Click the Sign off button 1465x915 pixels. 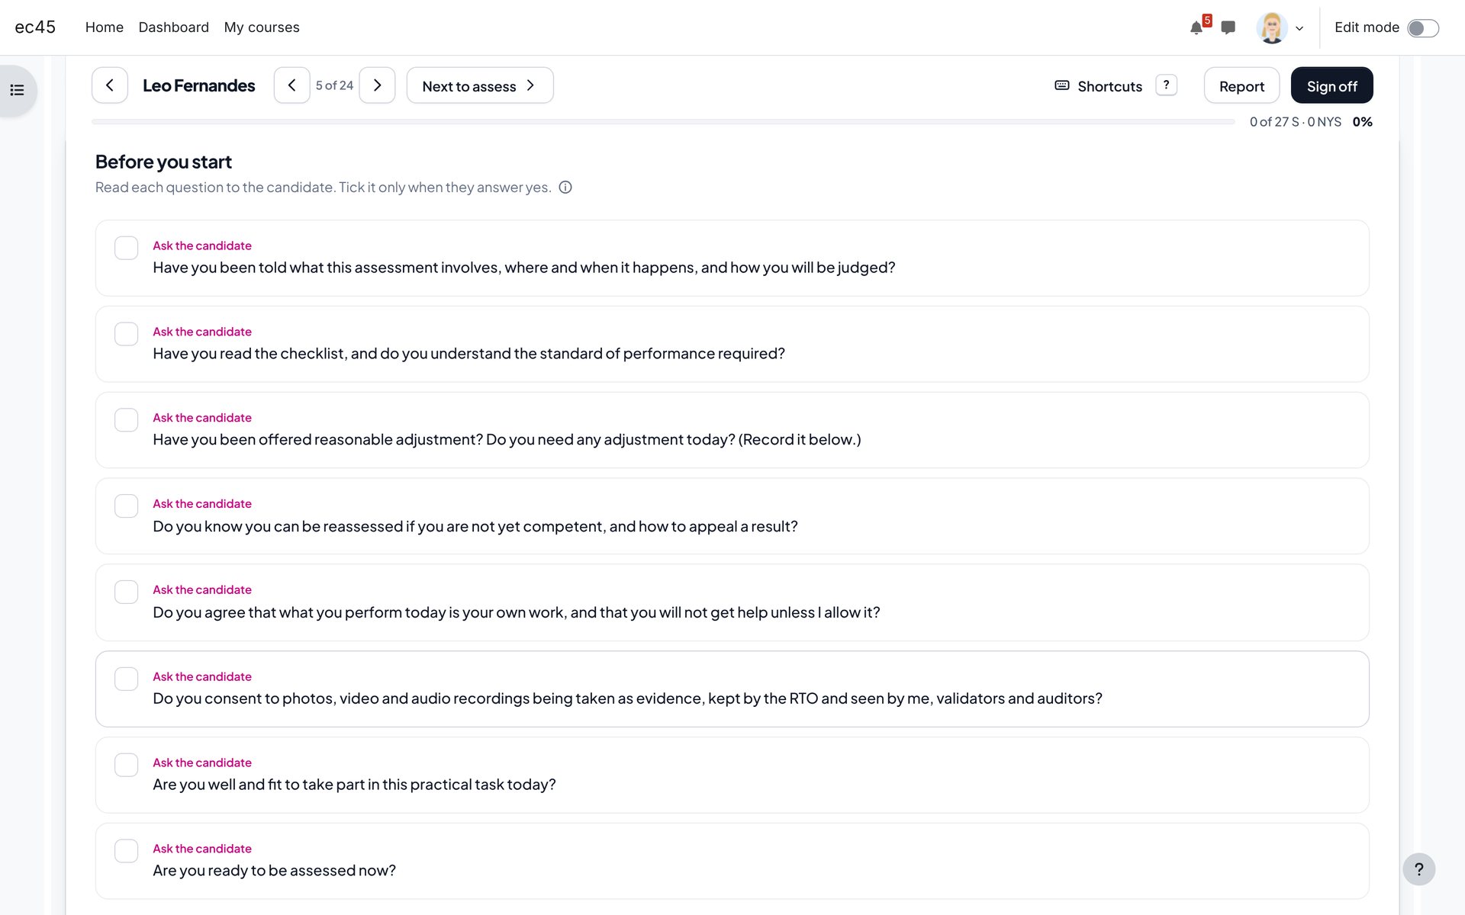click(1331, 85)
